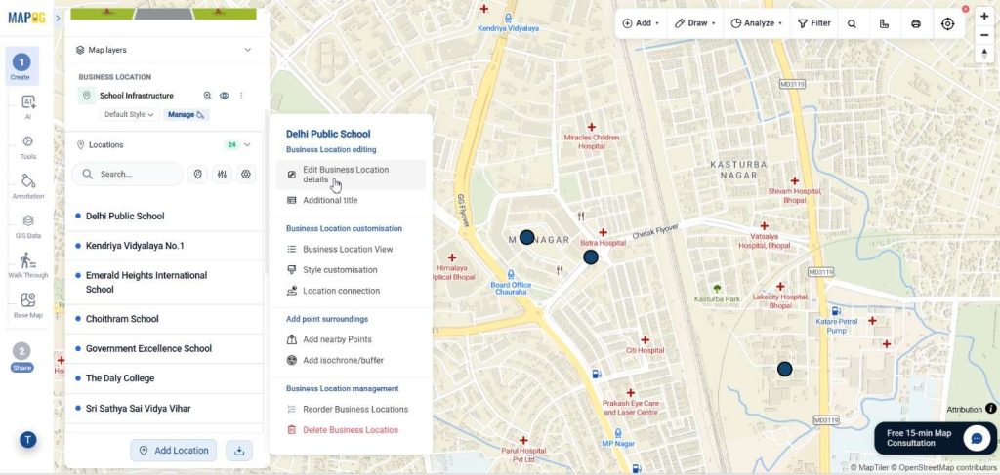Locate my position with the target icon

[947, 23]
